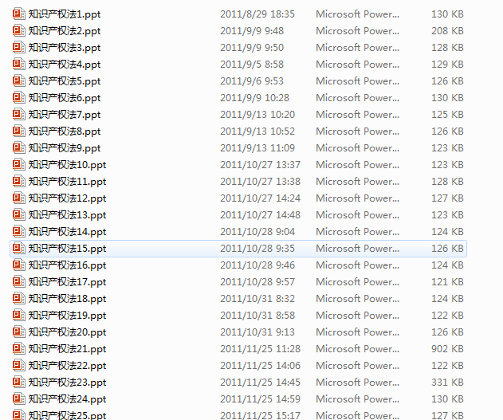Click the PowerPoint icon of 知识产权法11.ppt
Image resolution: width=503 pixels, height=420 pixels.
tap(19, 182)
